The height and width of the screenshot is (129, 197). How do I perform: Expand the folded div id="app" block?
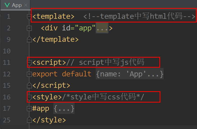(x=29, y=28)
